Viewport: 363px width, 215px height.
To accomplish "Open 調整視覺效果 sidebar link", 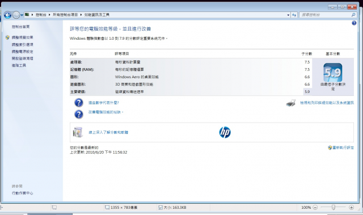I will tap(23, 37).
